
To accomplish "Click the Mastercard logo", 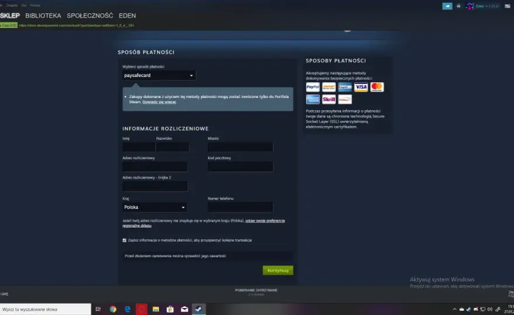I will (x=377, y=87).
